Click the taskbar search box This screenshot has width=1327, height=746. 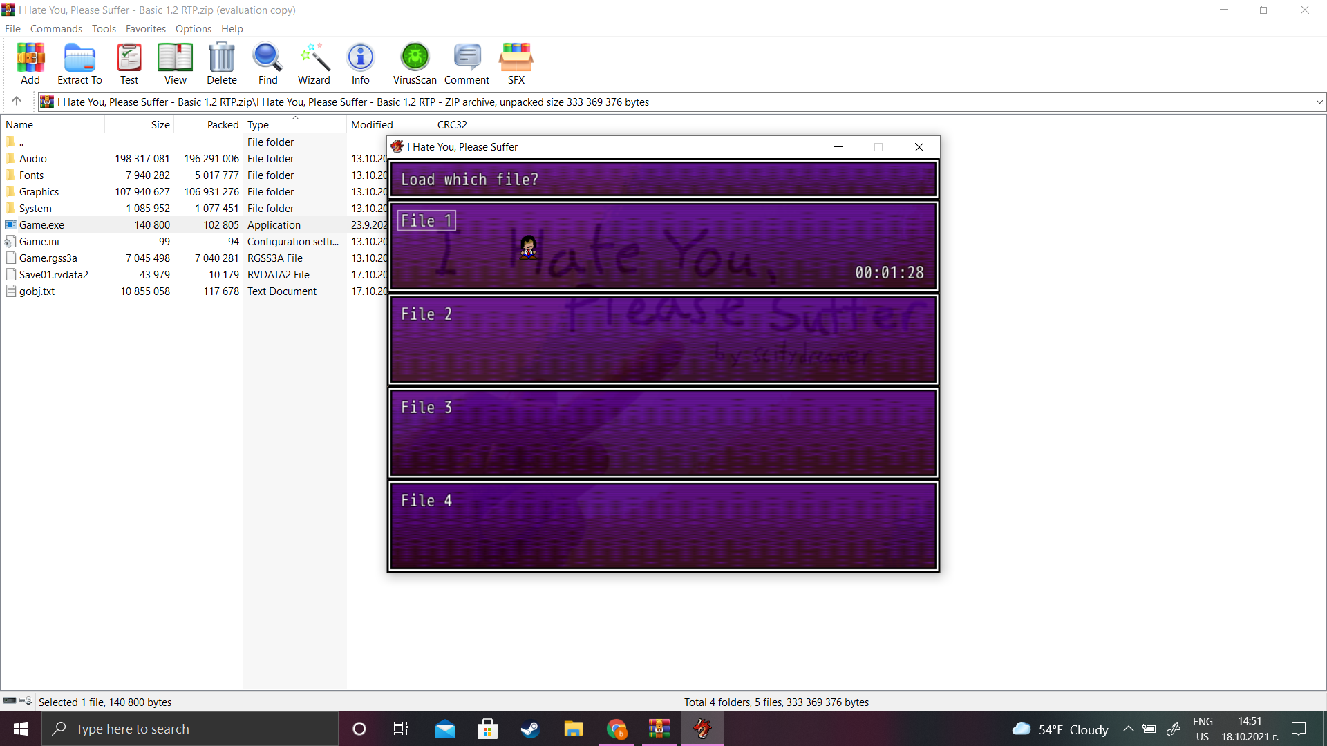point(190,729)
